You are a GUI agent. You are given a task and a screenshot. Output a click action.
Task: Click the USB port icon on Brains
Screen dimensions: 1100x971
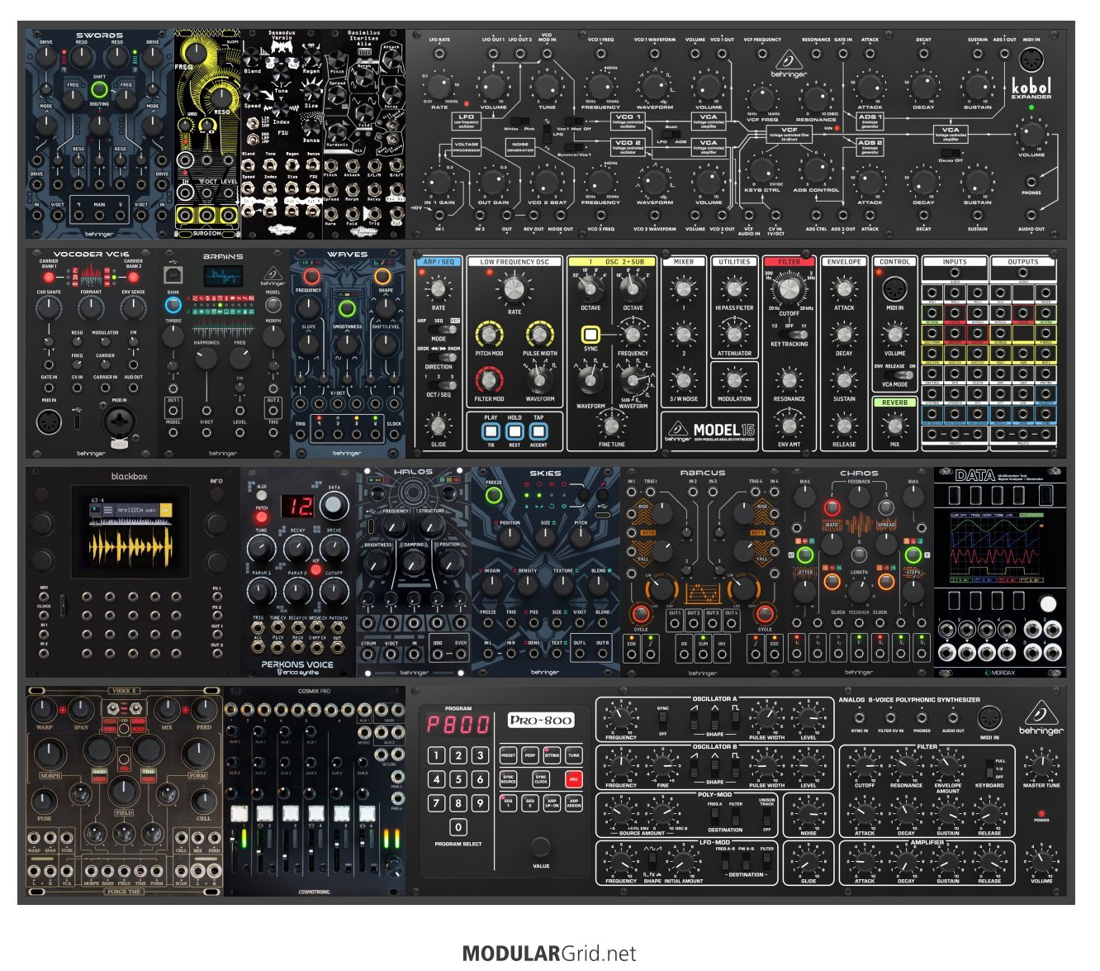tap(173, 274)
